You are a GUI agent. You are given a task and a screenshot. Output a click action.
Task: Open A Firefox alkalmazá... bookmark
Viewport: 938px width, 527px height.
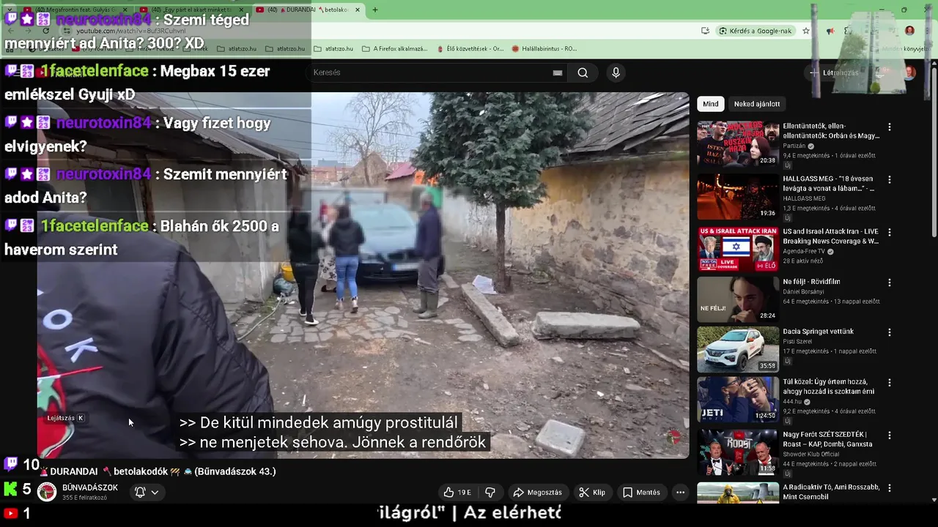click(395, 48)
